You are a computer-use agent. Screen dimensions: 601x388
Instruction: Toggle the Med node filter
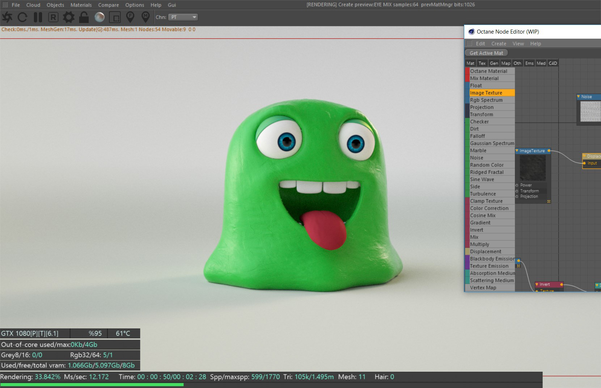[541, 63]
